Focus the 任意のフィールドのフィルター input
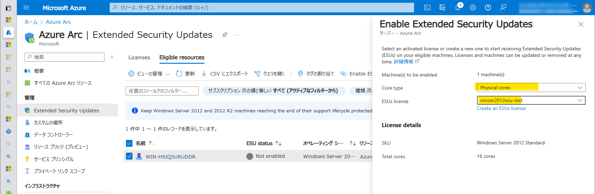 point(162,91)
